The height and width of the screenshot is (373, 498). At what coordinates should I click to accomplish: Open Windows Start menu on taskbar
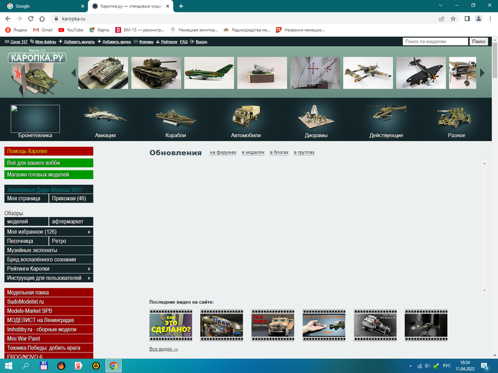click(8, 366)
